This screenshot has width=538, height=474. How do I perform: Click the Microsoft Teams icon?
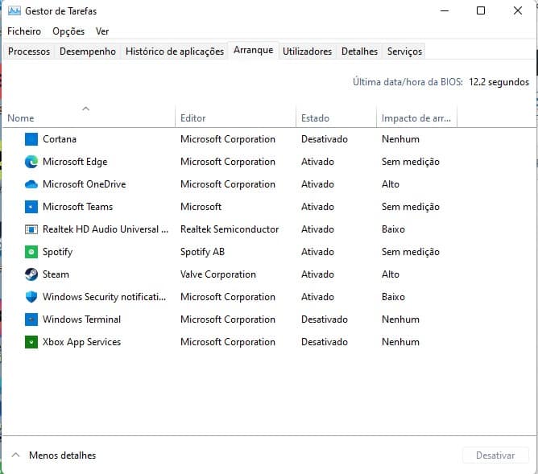pos(31,207)
